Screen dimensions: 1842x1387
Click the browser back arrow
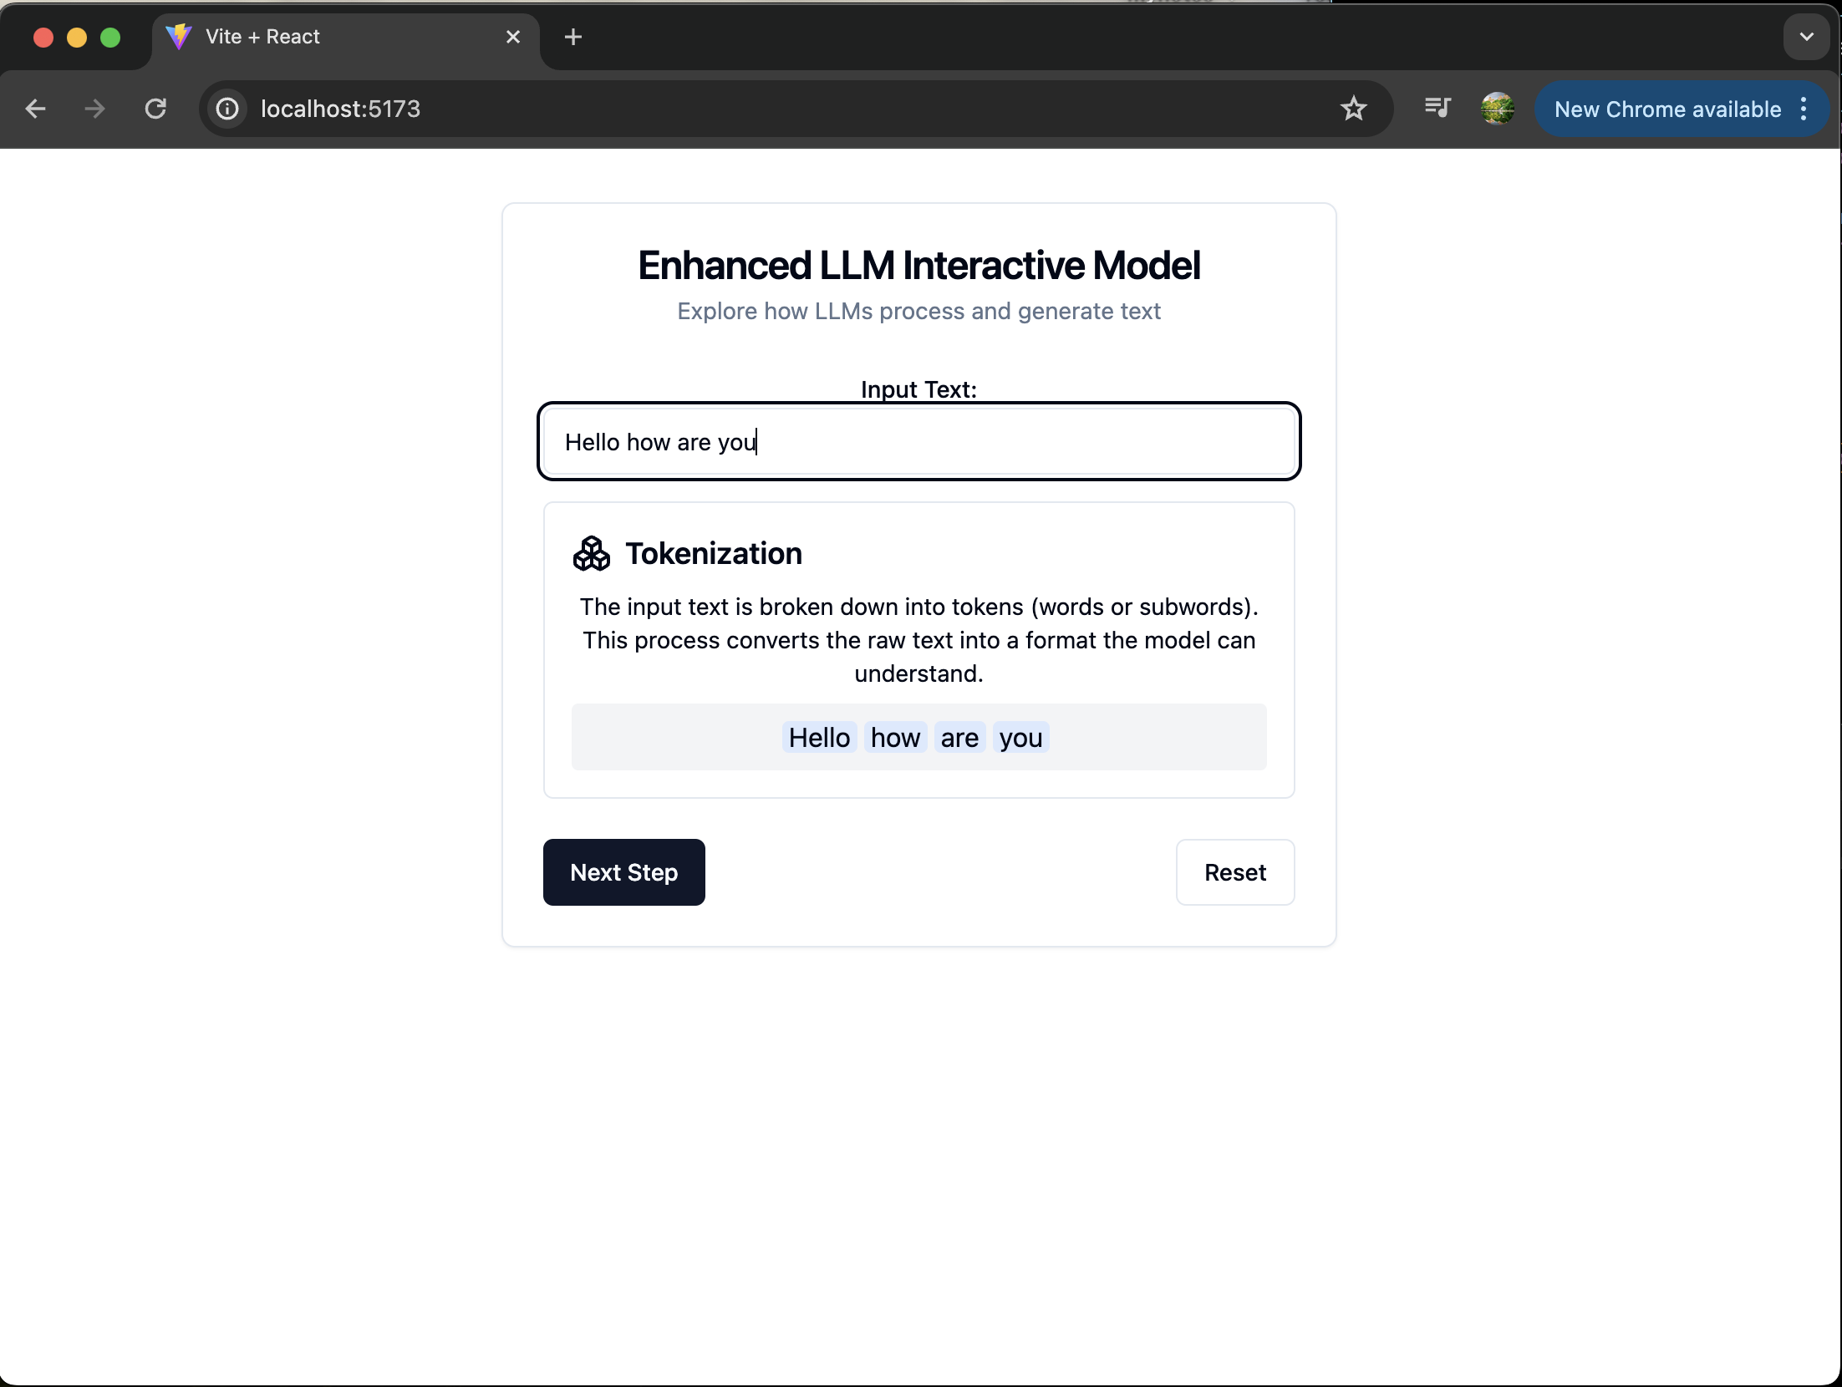pyautogui.click(x=36, y=109)
